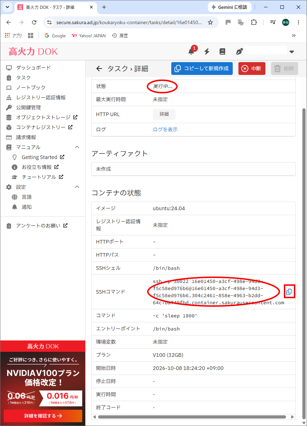Click the V100 (32GB) plan value
Viewport: 307px width, 426px height.
click(x=168, y=355)
